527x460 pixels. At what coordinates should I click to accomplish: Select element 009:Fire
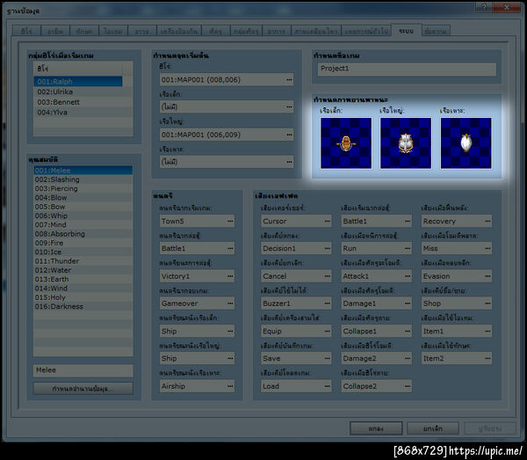point(83,243)
